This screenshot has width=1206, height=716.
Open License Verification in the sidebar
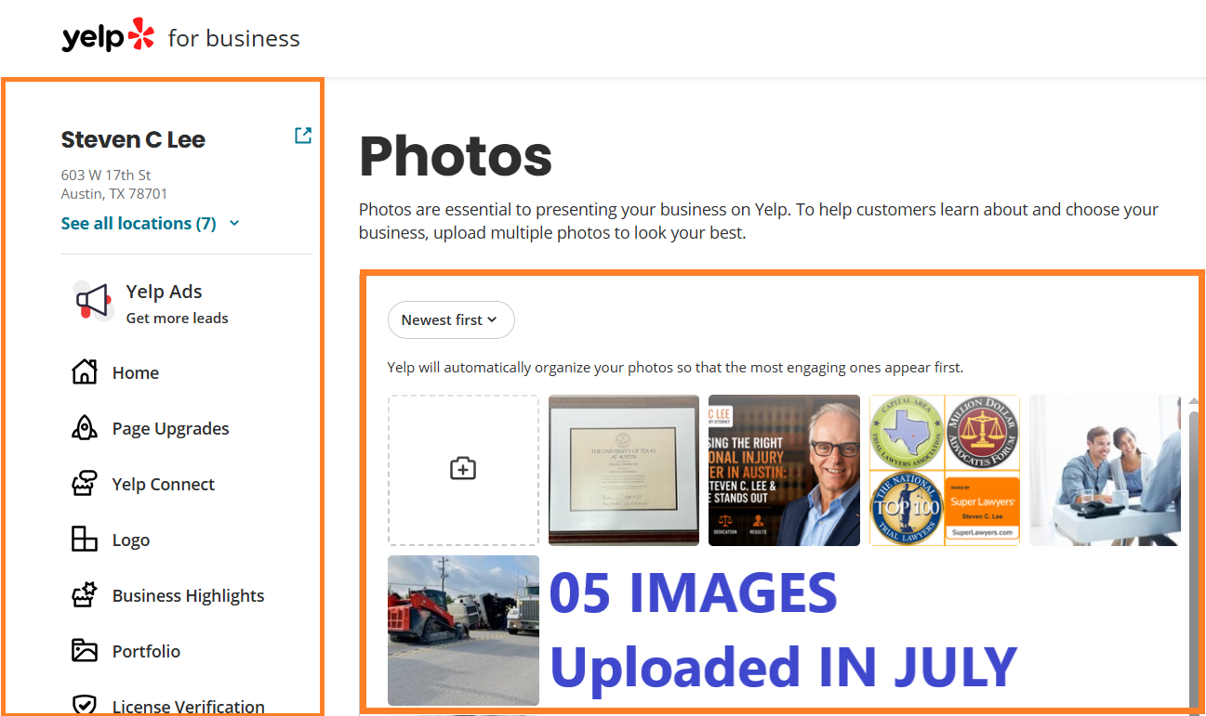(189, 707)
